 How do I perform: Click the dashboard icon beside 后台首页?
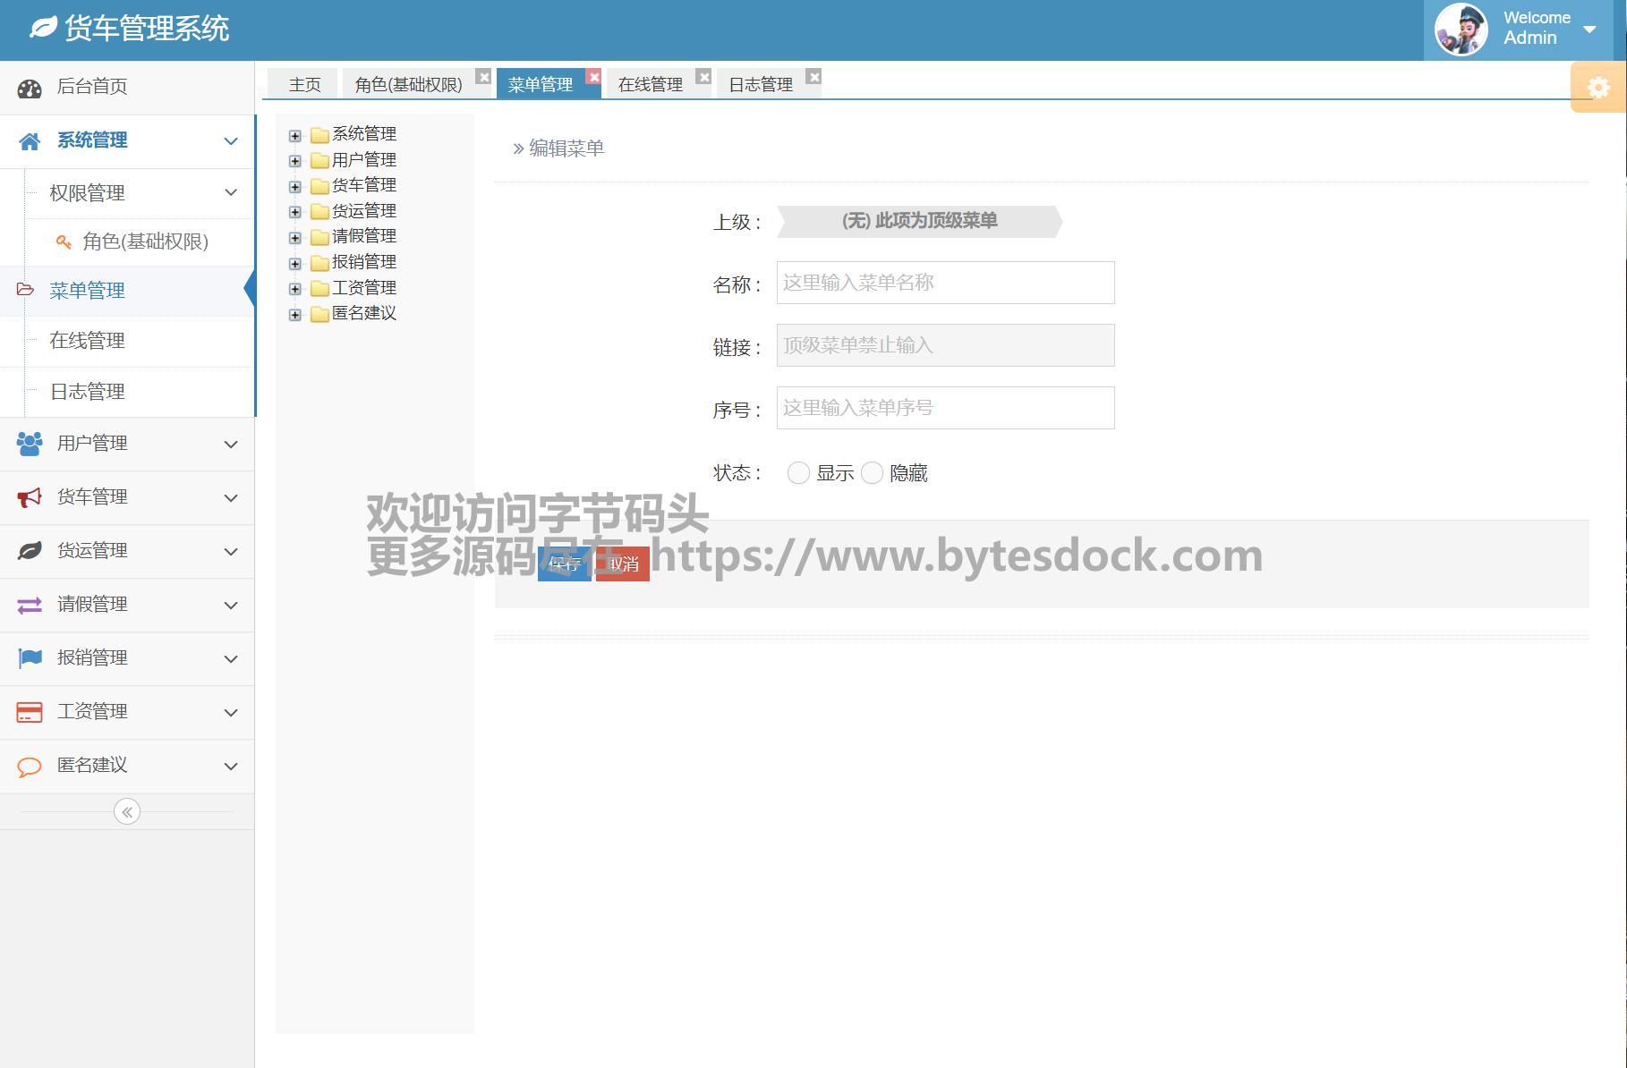(30, 88)
